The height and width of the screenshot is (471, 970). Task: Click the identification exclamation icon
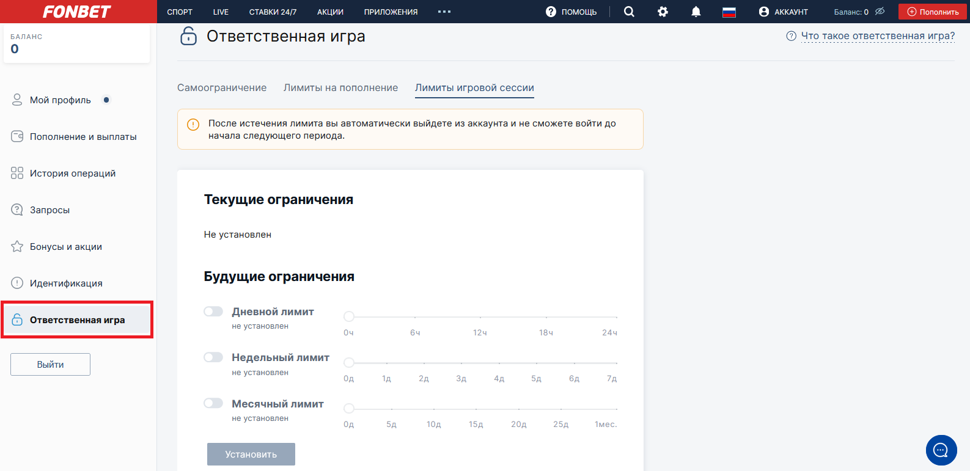click(17, 283)
